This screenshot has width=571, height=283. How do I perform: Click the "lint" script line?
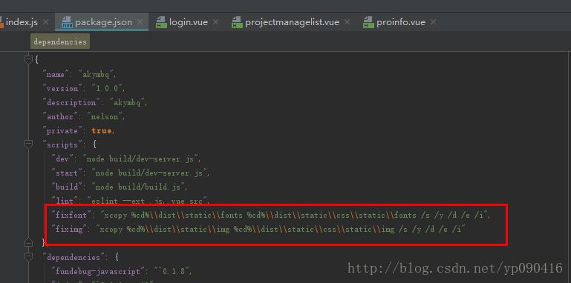pos(131,200)
